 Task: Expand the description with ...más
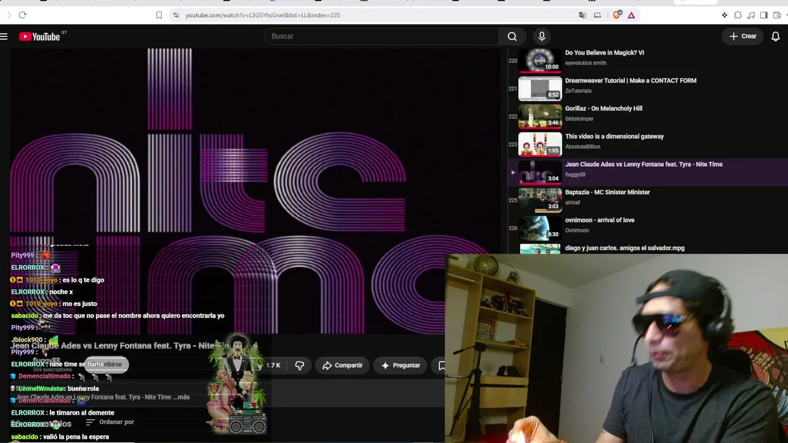point(182,397)
